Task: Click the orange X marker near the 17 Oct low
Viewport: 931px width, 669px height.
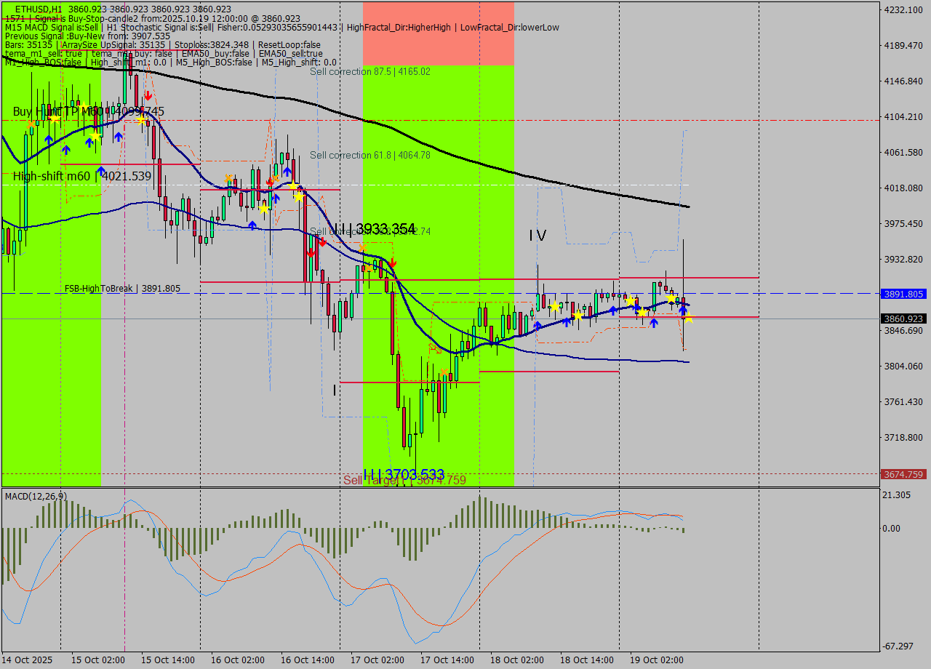Action: [444, 372]
